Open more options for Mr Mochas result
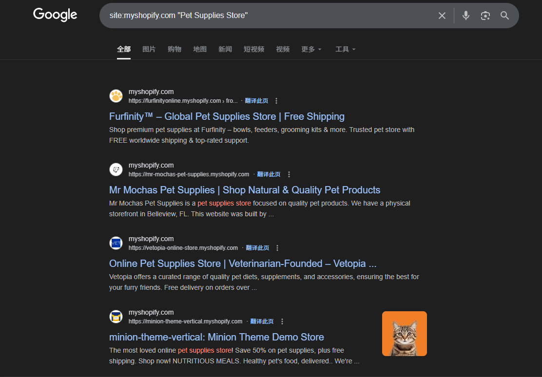The width and height of the screenshot is (542, 377). coord(289,174)
